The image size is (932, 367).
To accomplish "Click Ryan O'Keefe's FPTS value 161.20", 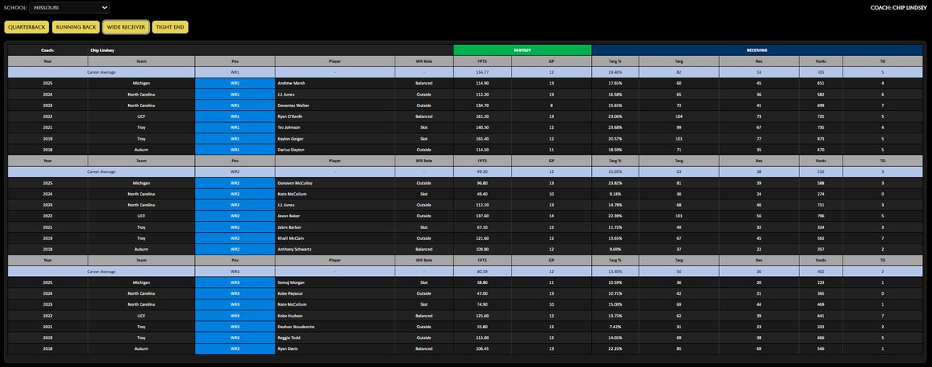I will [482, 115].
